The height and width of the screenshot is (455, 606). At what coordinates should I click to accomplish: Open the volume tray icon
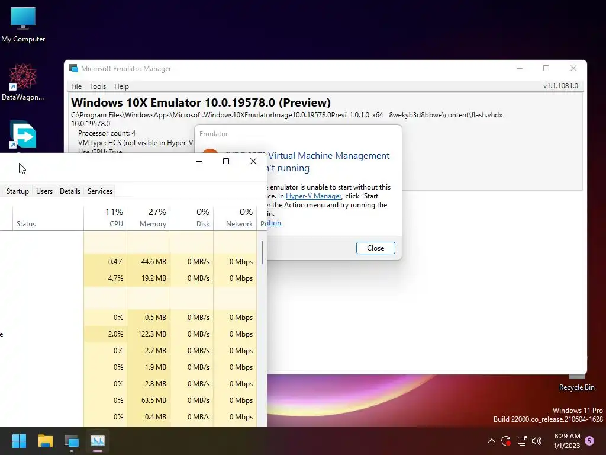[x=537, y=441]
